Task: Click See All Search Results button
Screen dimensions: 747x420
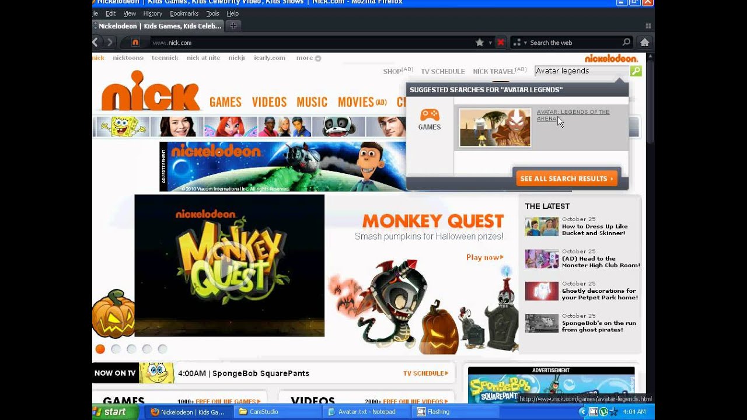Action: pyautogui.click(x=567, y=178)
